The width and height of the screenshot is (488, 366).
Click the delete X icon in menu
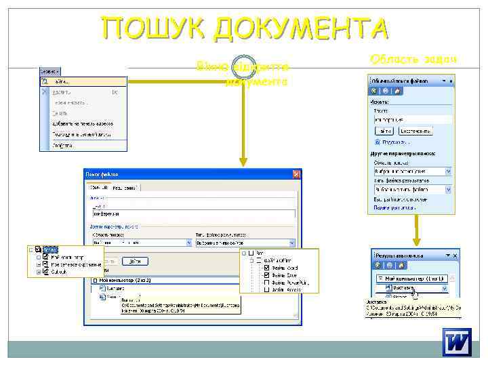tap(45, 91)
